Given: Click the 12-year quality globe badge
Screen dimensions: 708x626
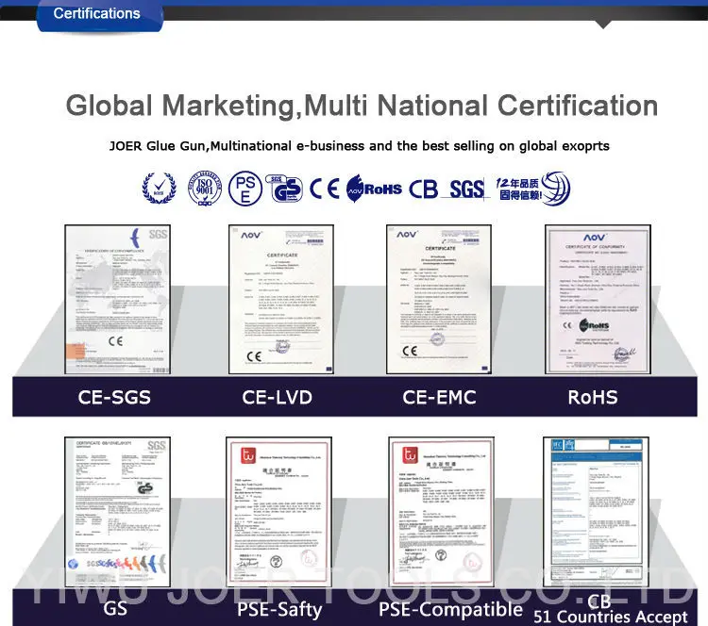Looking at the screenshot, I should (x=534, y=188).
